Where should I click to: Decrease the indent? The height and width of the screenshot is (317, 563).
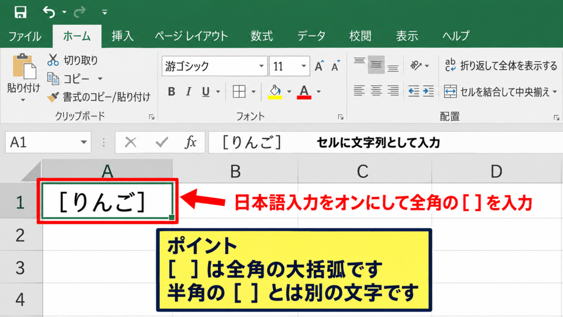coord(414,91)
